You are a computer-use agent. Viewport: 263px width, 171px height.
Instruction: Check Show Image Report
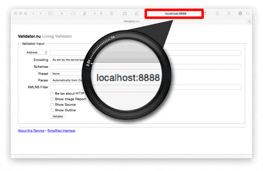[x=52, y=99]
